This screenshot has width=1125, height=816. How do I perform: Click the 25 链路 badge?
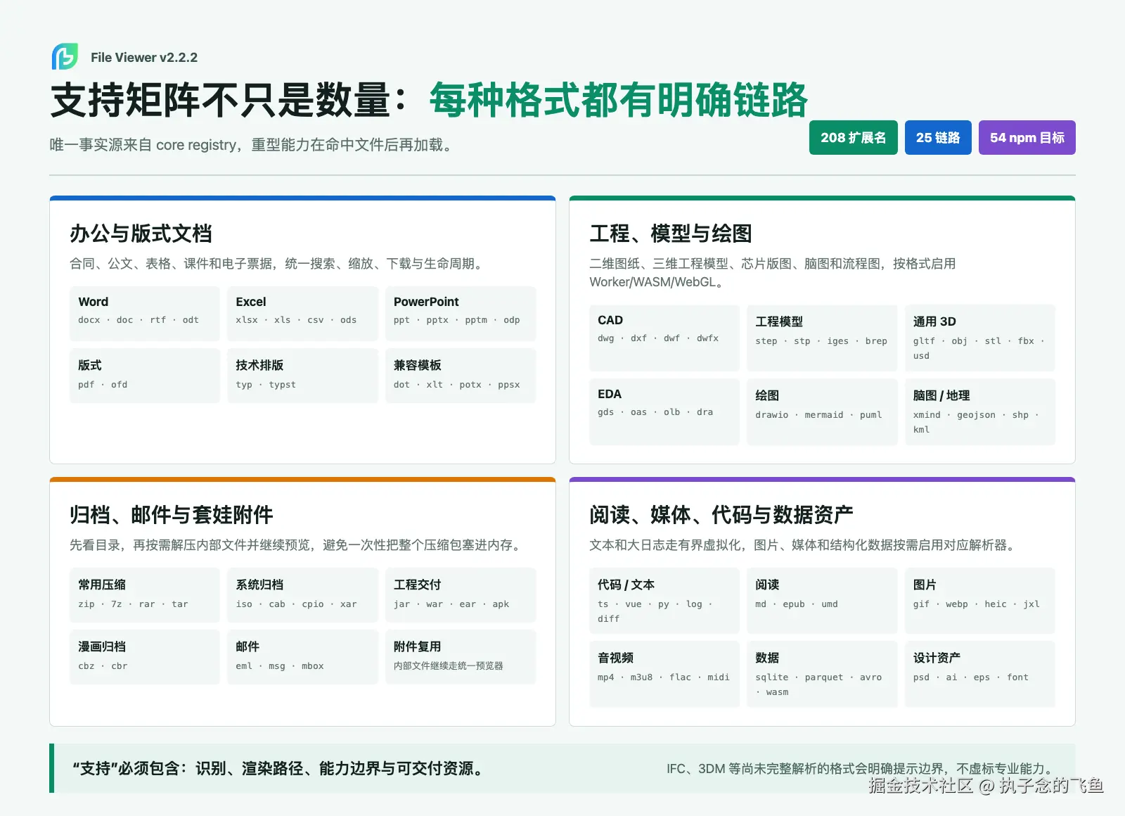point(938,138)
